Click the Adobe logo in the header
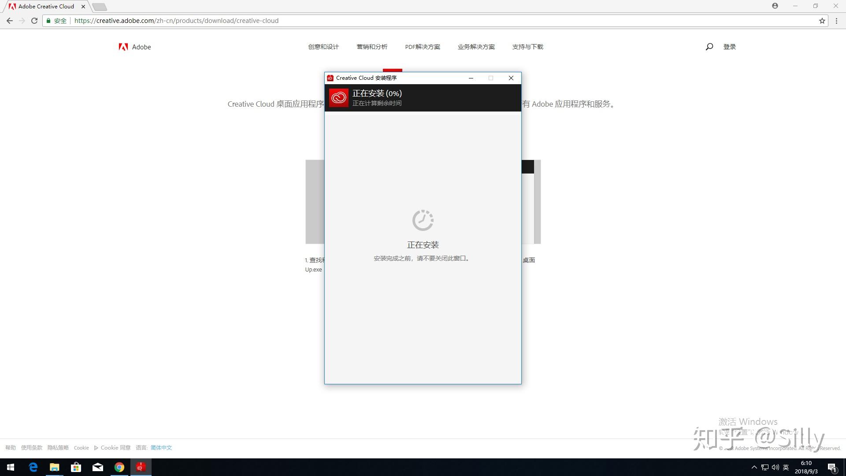This screenshot has width=846, height=476. pos(135,47)
